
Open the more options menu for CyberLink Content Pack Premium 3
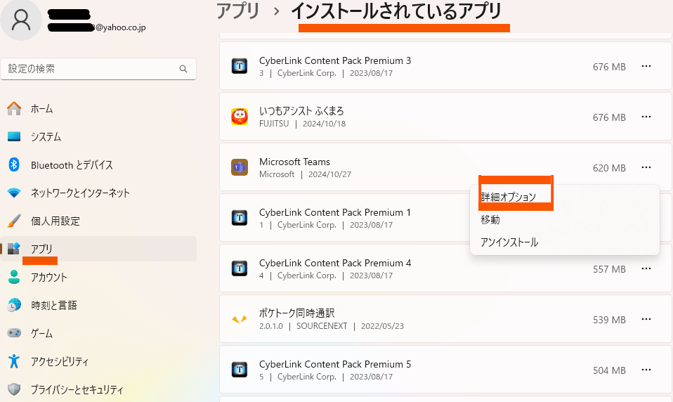pos(646,66)
